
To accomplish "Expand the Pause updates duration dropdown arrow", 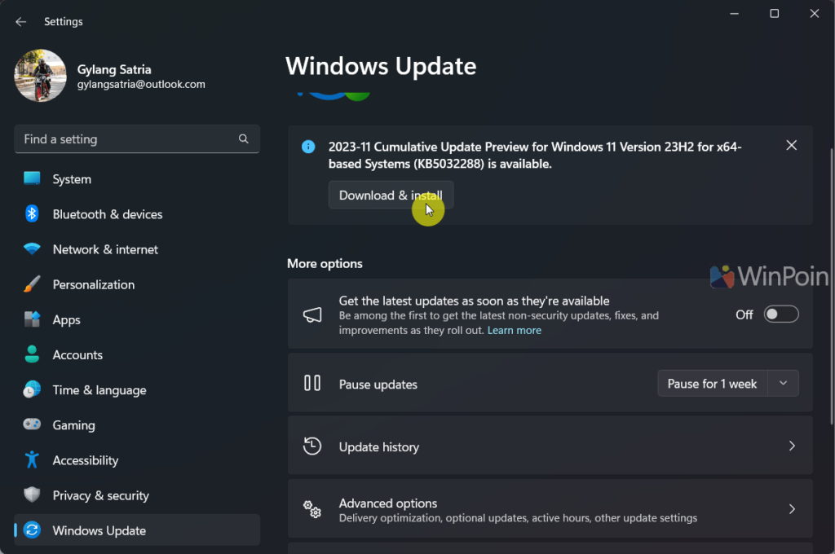I will click(x=783, y=384).
